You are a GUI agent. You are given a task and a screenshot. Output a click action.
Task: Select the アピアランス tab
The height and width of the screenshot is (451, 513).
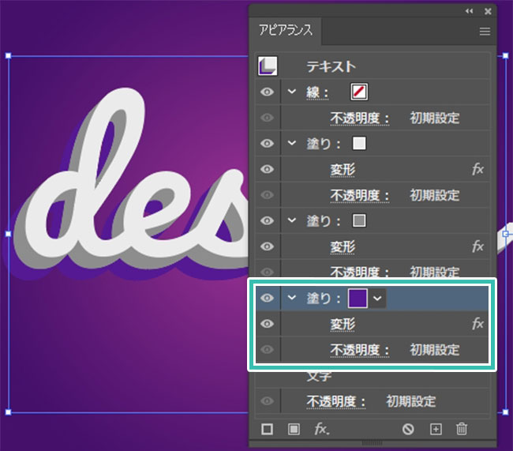tap(286, 31)
